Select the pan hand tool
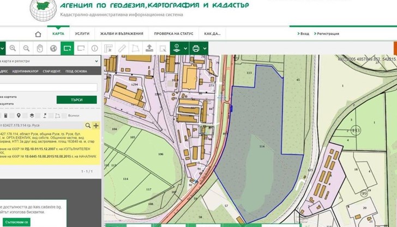 [x=40, y=48]
